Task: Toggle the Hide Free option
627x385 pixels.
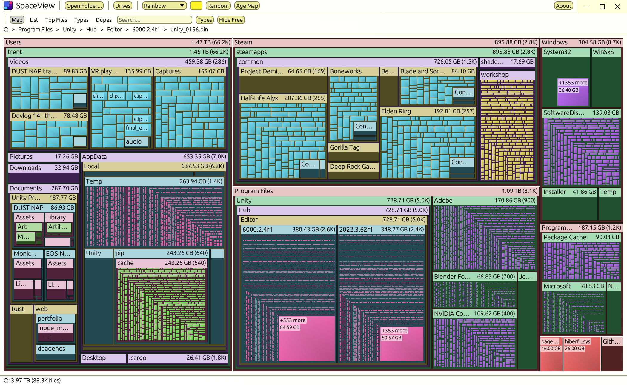Action: point(231,20)
